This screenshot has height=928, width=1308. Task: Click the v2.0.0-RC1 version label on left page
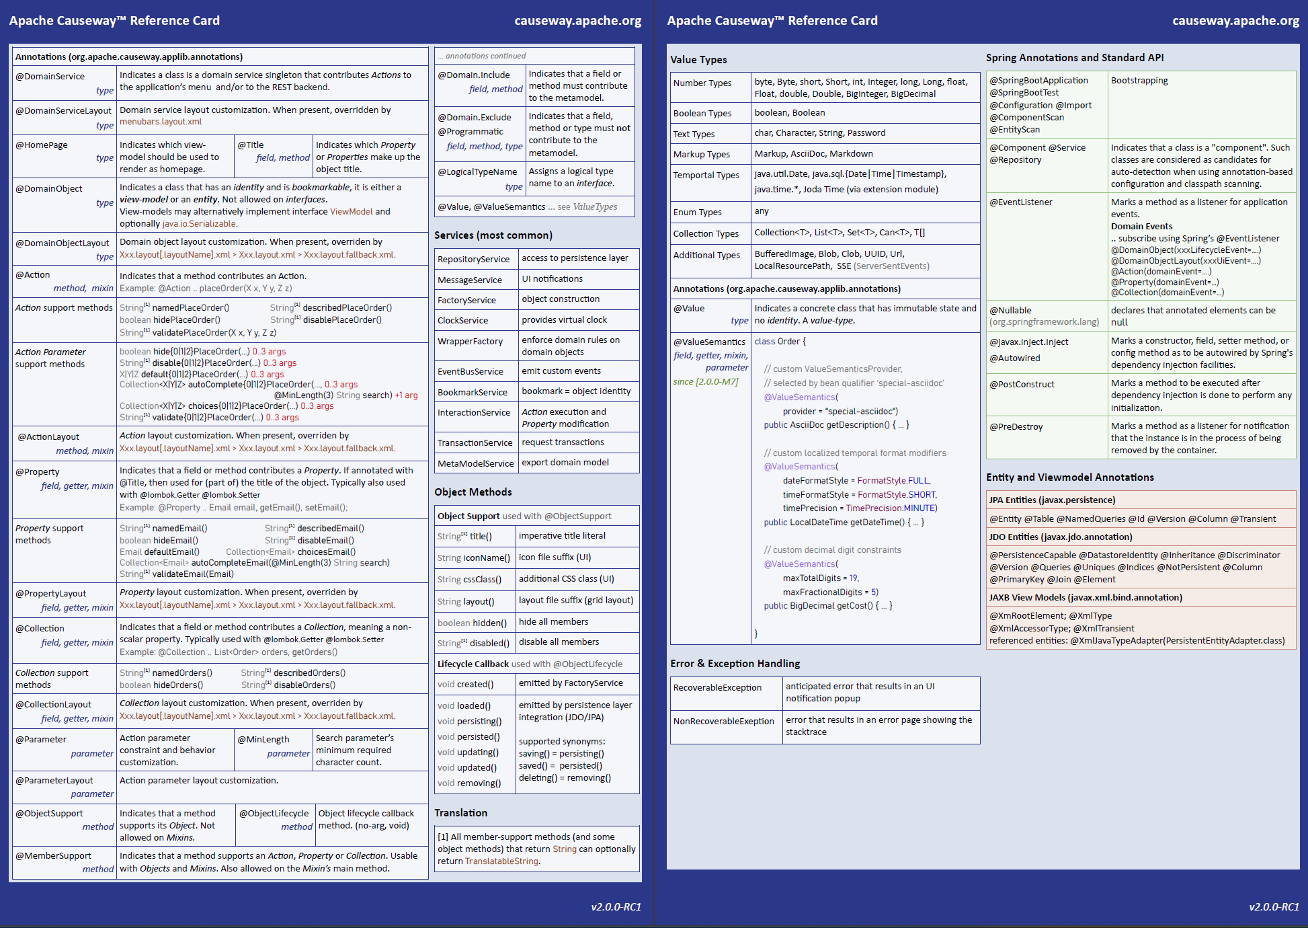point(616,907)
